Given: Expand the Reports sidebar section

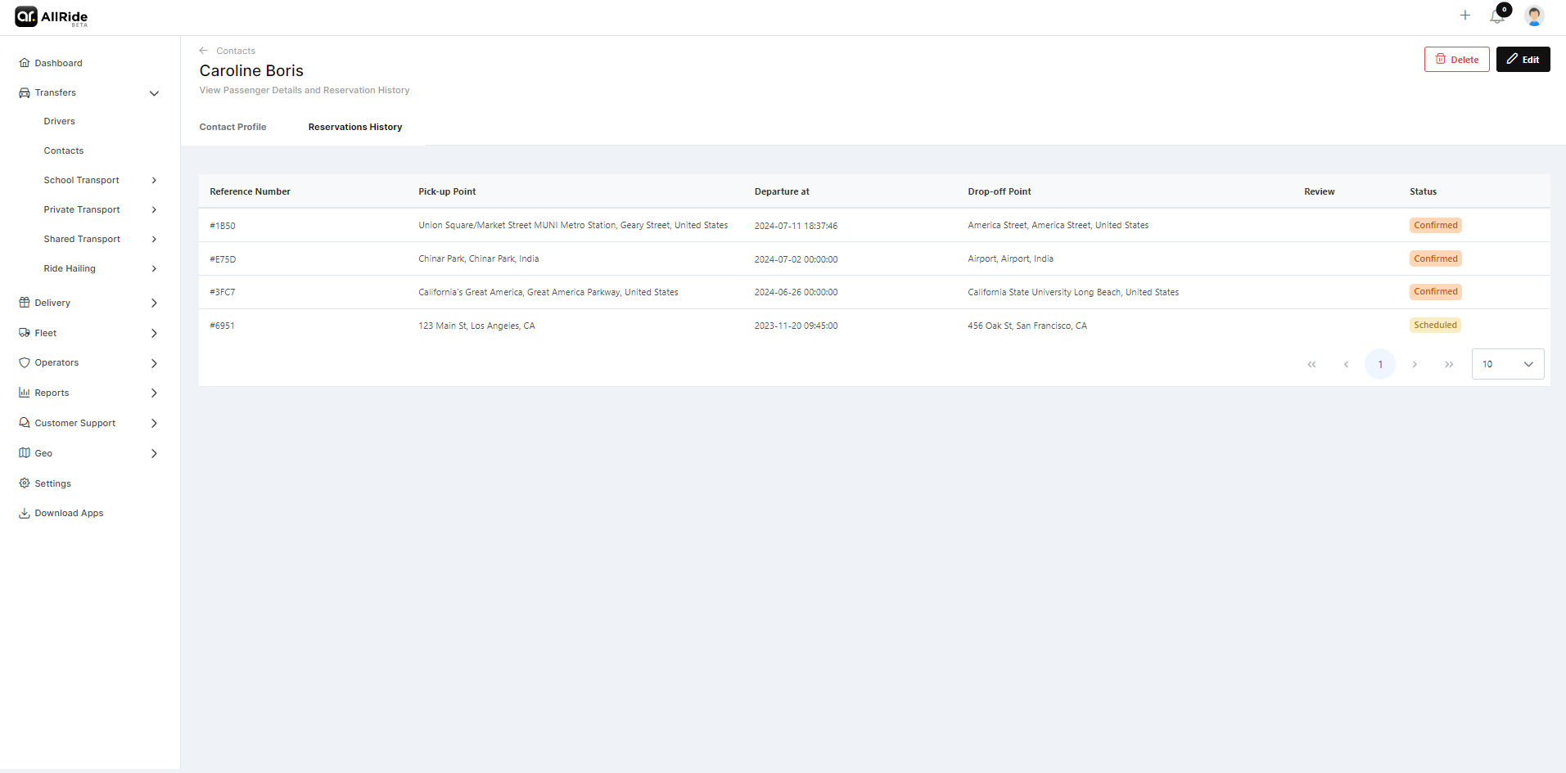Looking at the screenshot, I should [154, 393].
